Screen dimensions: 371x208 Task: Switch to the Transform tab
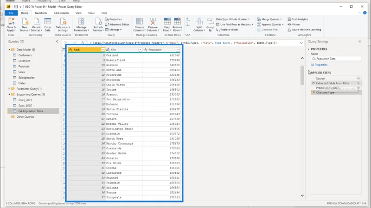pyautogui.click(x=41, y=13)
